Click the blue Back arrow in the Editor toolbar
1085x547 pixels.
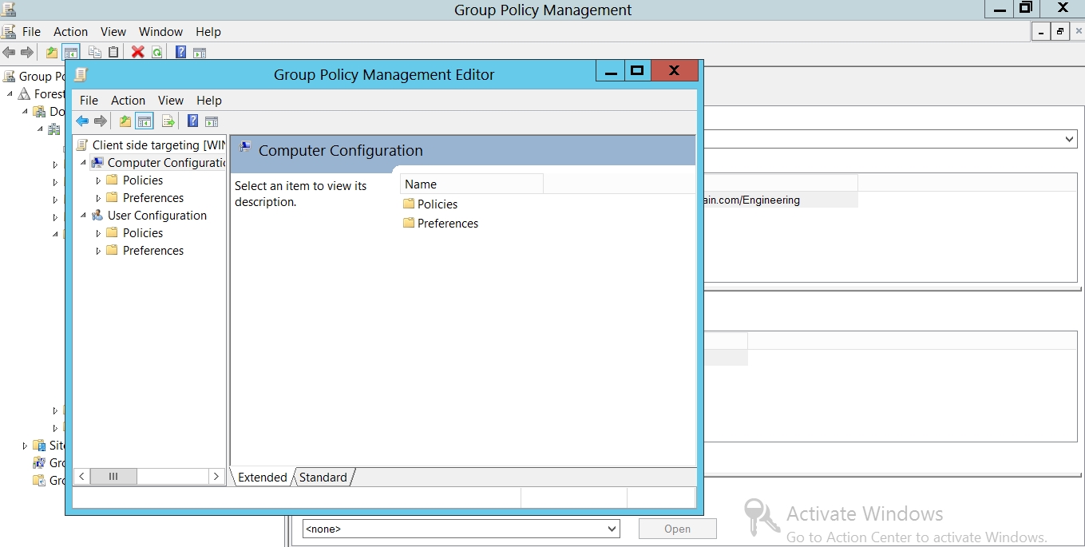pyautogui.click(x=82, y=121)
